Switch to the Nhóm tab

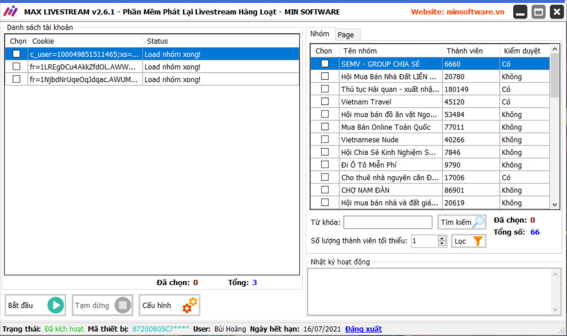320,34
